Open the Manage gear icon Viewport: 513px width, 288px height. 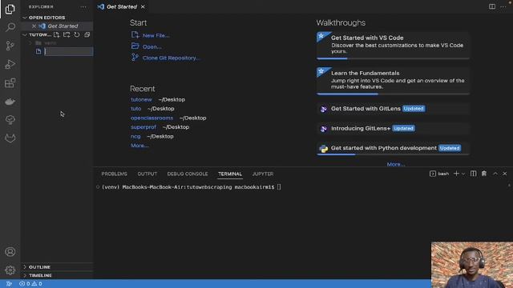(x=10, y=270)
